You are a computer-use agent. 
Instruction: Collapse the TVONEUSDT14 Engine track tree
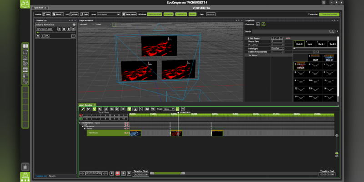coord(79,123)
